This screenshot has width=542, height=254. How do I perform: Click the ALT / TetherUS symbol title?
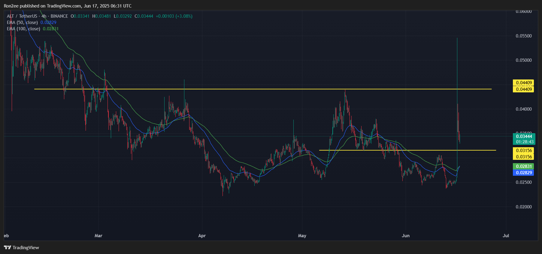click(x=22, y=16)
